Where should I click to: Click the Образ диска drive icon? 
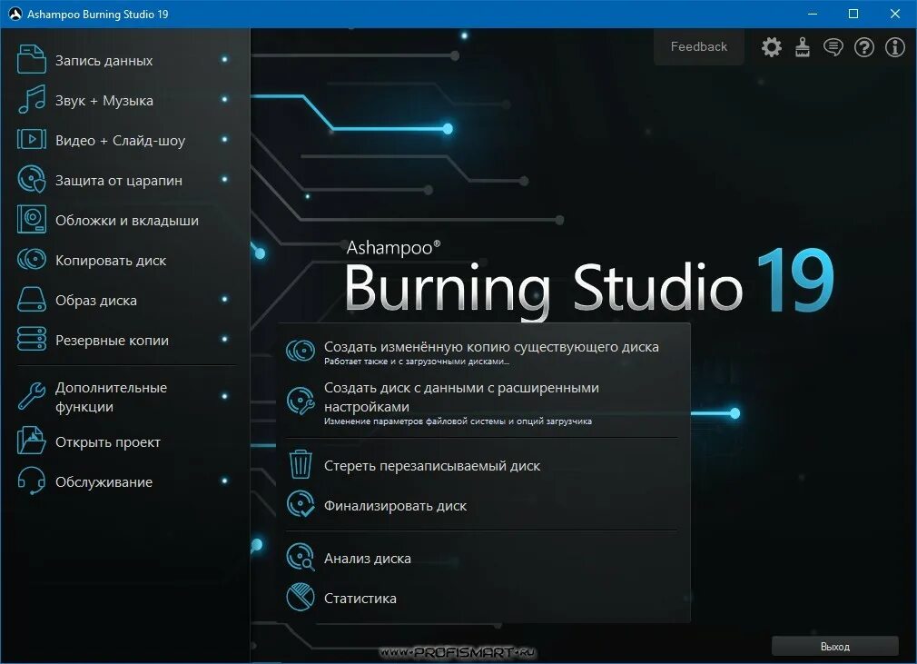pyautogui.click(x=32, y=299)
